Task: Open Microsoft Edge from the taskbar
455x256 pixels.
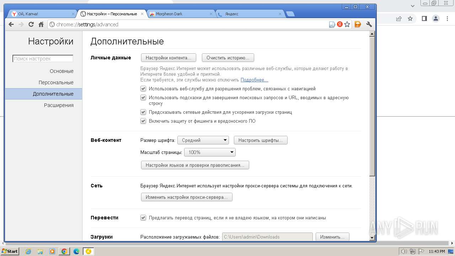Action: click(76, 251)
